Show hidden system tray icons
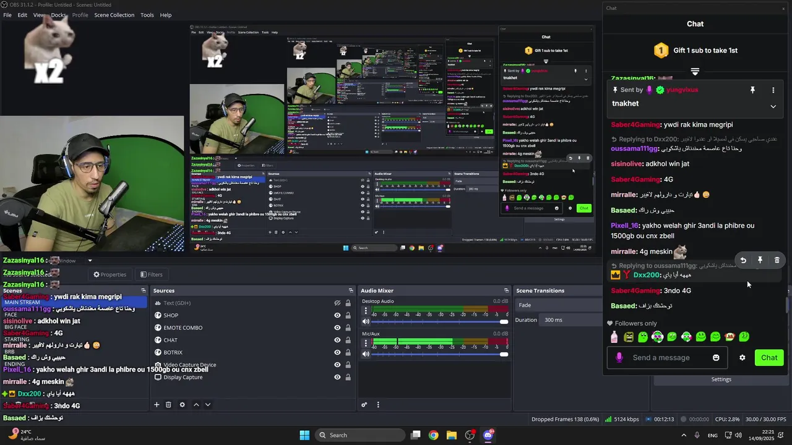The image size is (792, 445). 684,435
